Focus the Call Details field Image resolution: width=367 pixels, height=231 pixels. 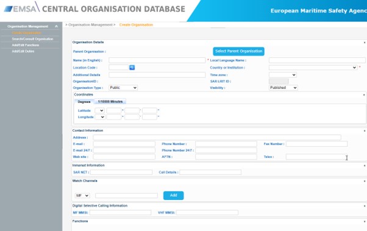[x=210, y=172]
